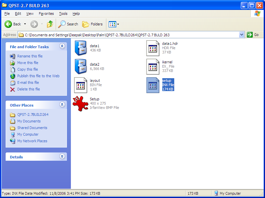The width and height of the screenshot is (265, 198).
Task: Click the layout file name
Action: (x=95, y=81)
